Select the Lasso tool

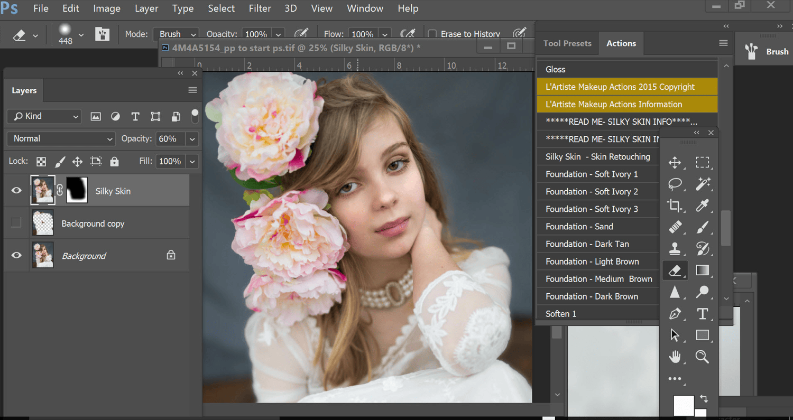[x=675, y=184]
